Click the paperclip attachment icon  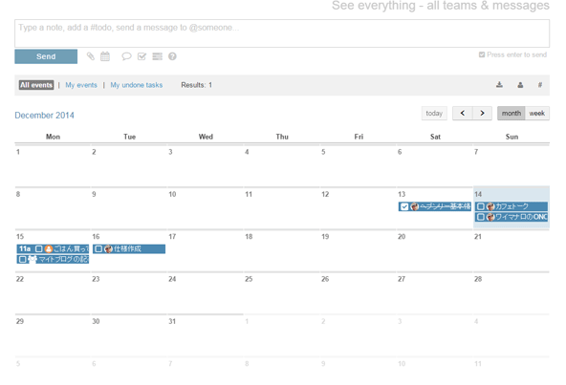pyautogui.click(x=91, y=56)
